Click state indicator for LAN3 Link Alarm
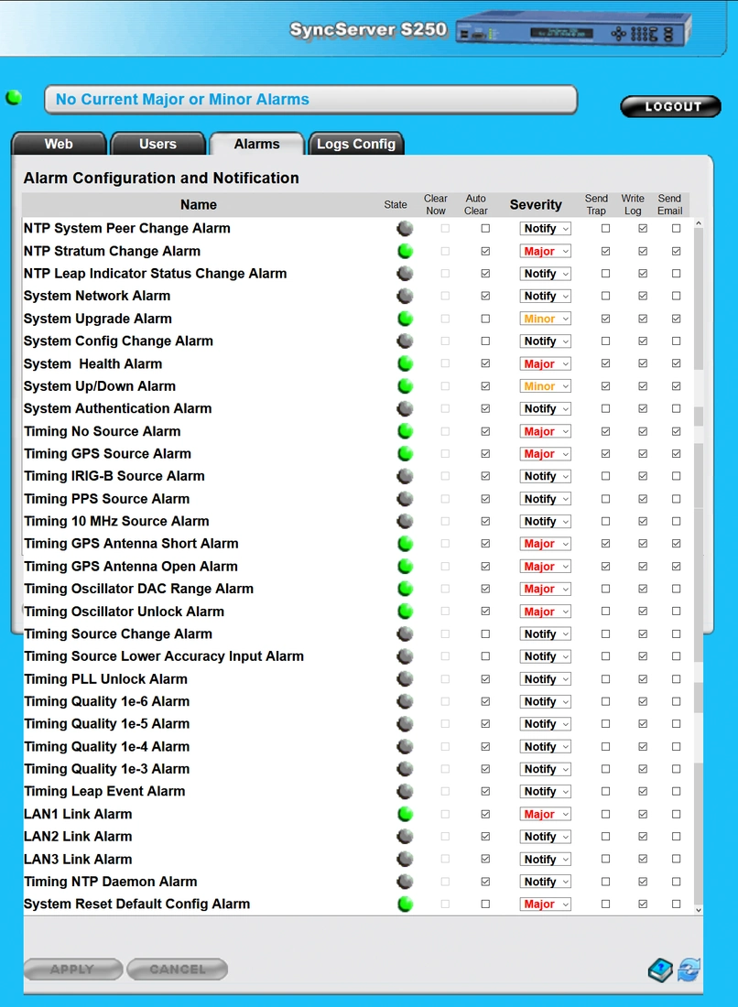Viewport: 738px width, 1007px height. click(406, 860)
